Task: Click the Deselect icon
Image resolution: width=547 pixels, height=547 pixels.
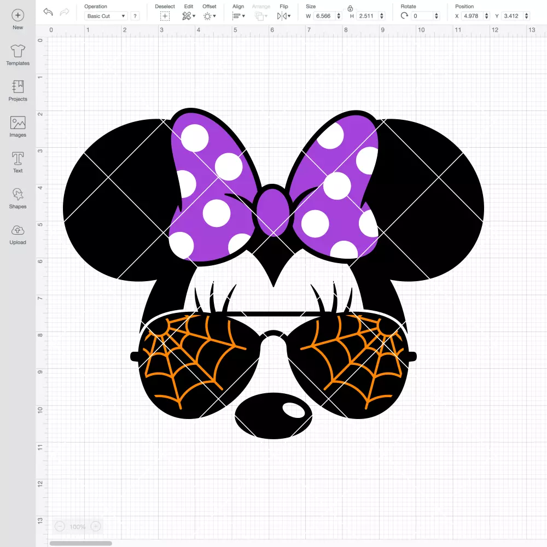Action: click(x=165, y=16)
